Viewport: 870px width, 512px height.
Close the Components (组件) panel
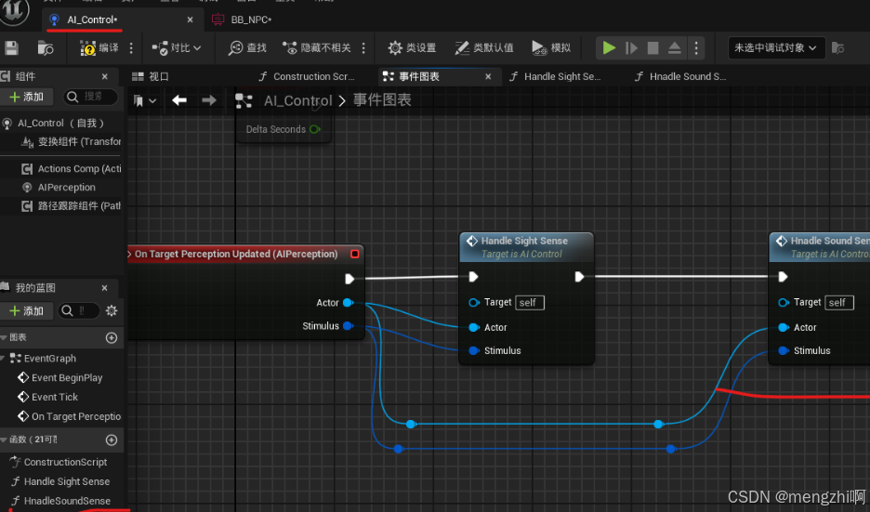pyautogui.click(x=105, y=76)
